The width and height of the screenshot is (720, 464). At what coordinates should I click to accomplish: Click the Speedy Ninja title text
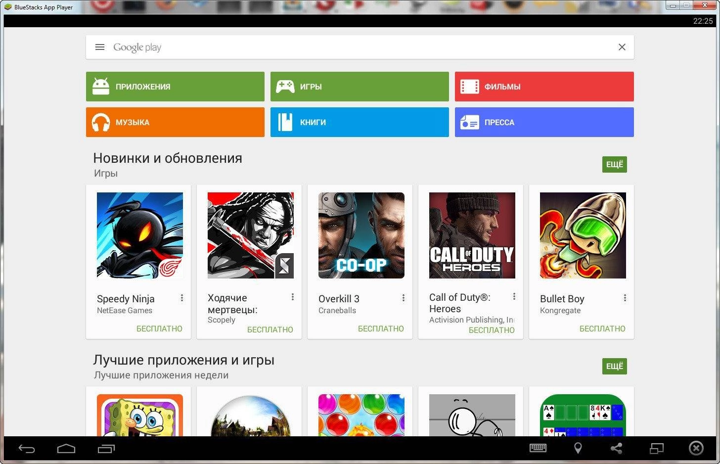click(126, 299)
